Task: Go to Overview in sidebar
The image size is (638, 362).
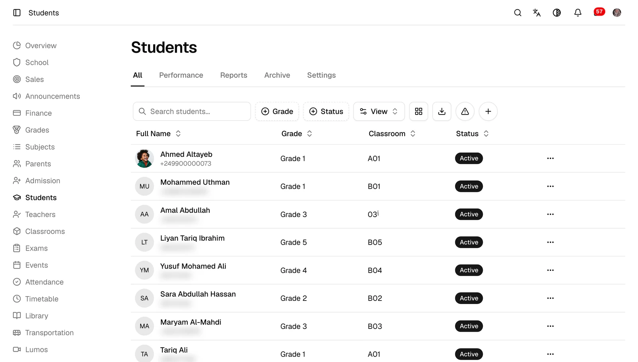Action: [35, 45]
